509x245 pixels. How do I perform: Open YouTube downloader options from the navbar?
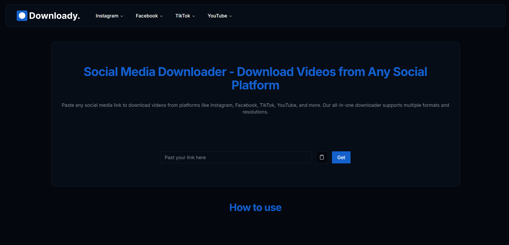pos(217,16)
